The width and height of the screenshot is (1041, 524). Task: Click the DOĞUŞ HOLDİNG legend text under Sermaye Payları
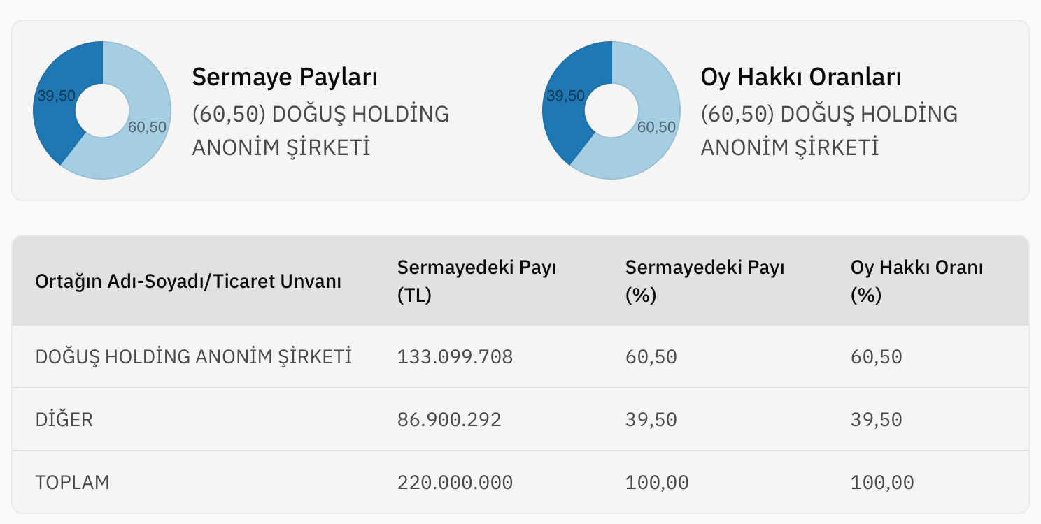pos(320,131)
